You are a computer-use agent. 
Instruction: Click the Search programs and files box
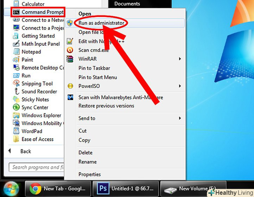(x=37, y=167)
